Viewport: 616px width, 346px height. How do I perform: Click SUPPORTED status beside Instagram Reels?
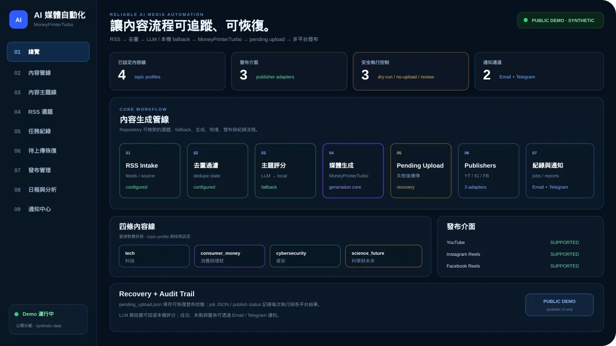point(564,254)
